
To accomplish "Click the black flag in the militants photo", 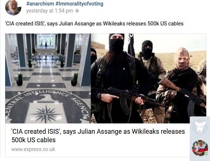I will (x=131, y=45).
